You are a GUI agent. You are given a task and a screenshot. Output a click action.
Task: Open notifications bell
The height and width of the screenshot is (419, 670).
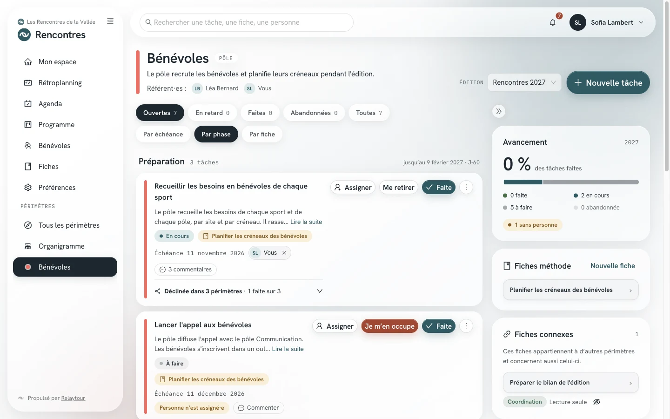click(553, 22)
